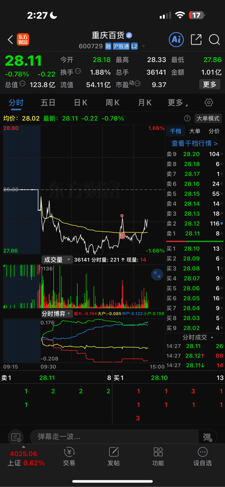This screenshot has width=225, height=487.
Task: Open the danmaku settings icon
Action: coord(16,437)
